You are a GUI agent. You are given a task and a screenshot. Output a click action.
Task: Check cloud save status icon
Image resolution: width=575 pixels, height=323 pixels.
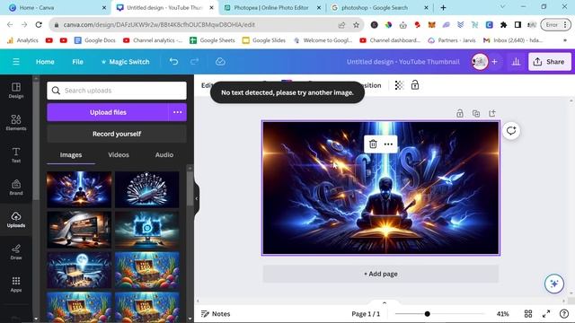pyautogui.click(x=220, y=62)
